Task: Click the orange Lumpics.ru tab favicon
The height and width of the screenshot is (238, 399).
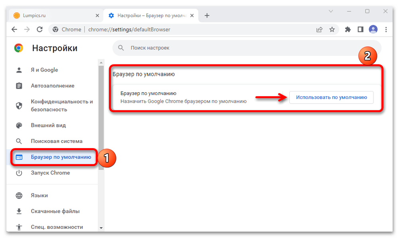Action: point(16,16)
